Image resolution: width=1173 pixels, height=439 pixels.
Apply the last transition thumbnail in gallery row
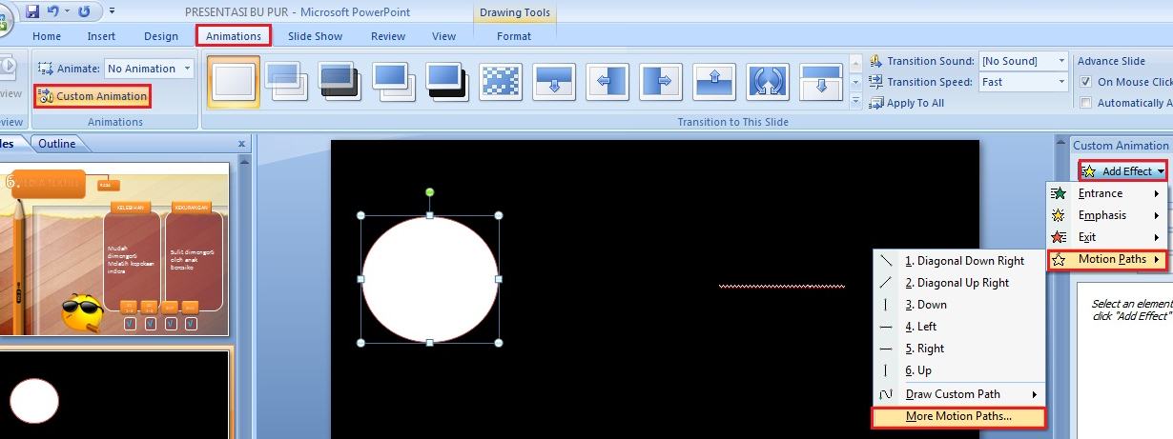click(x=820, y=82)
